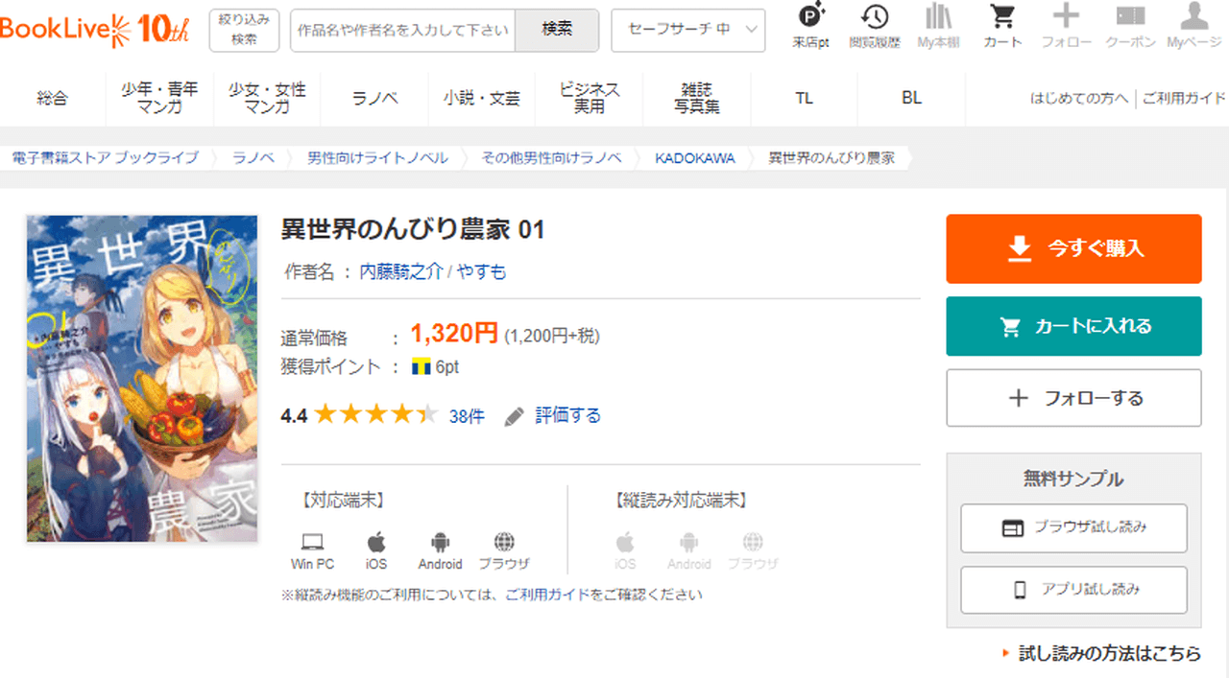The width and height of the screenshot is (1229, 678).
Task: Click the 評価する pencil rating link
Action: (554, 415)
